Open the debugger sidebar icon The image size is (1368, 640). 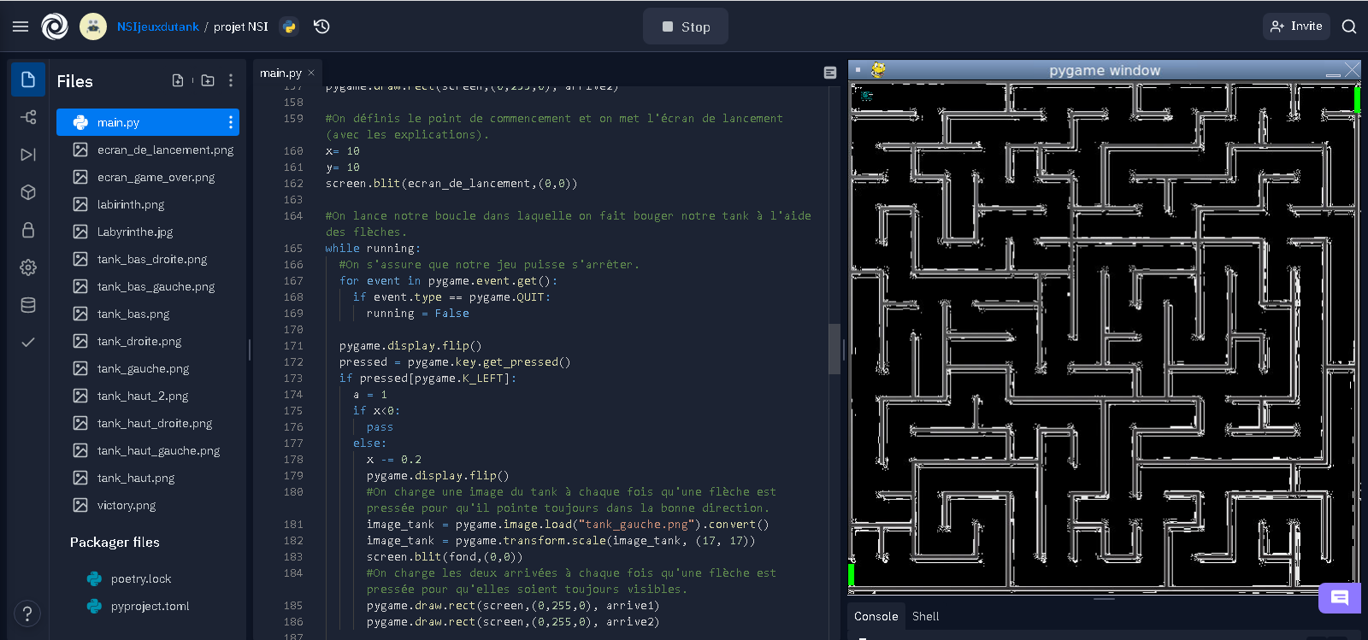[28, 155]
